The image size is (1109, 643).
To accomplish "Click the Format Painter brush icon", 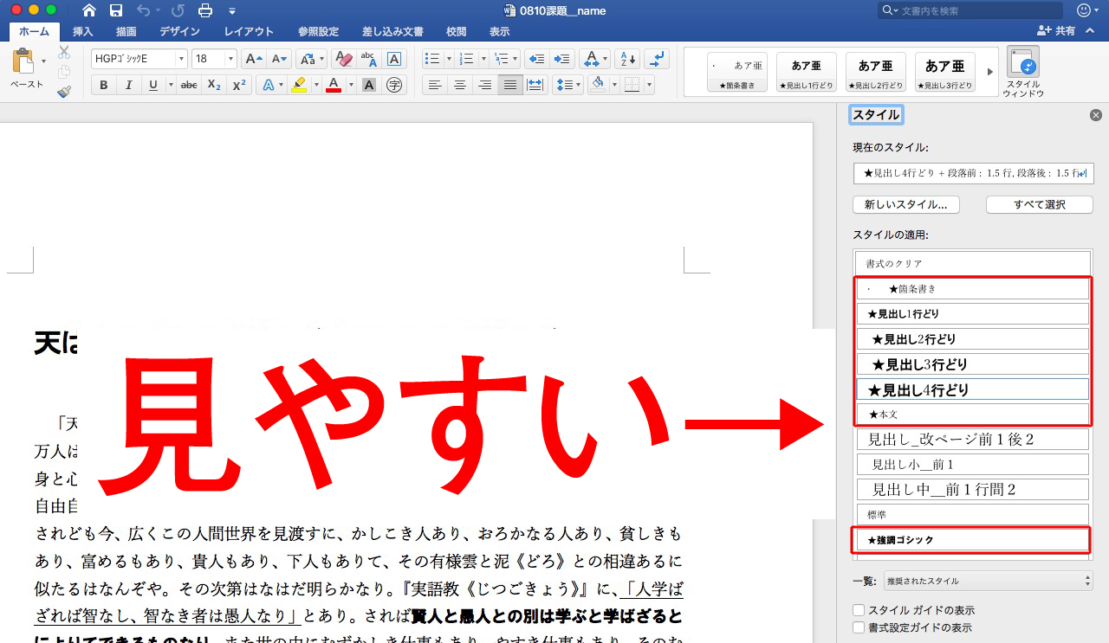I will (x=64, y=92).
